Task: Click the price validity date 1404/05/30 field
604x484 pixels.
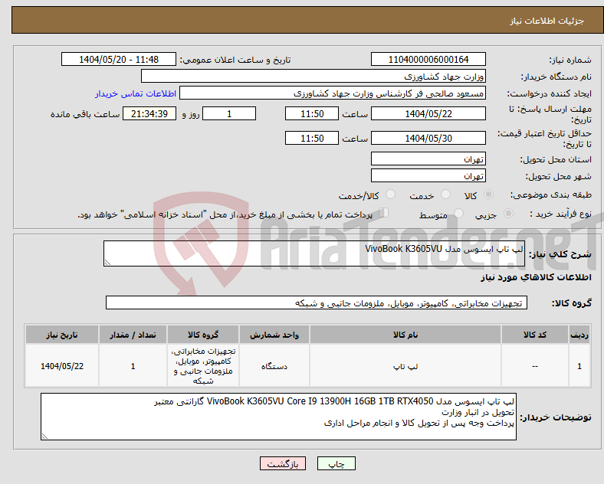Action: pyautogui.click(x=428, y=138)
